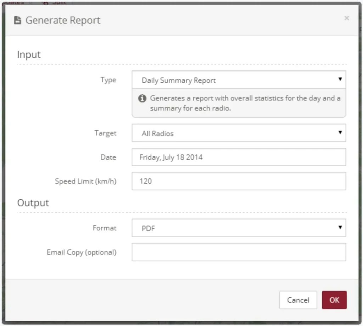Open the Target dropdown showing All Radios
Image resolution: width=363 pixels, height=326 pixels.
[x=239, y=133]
